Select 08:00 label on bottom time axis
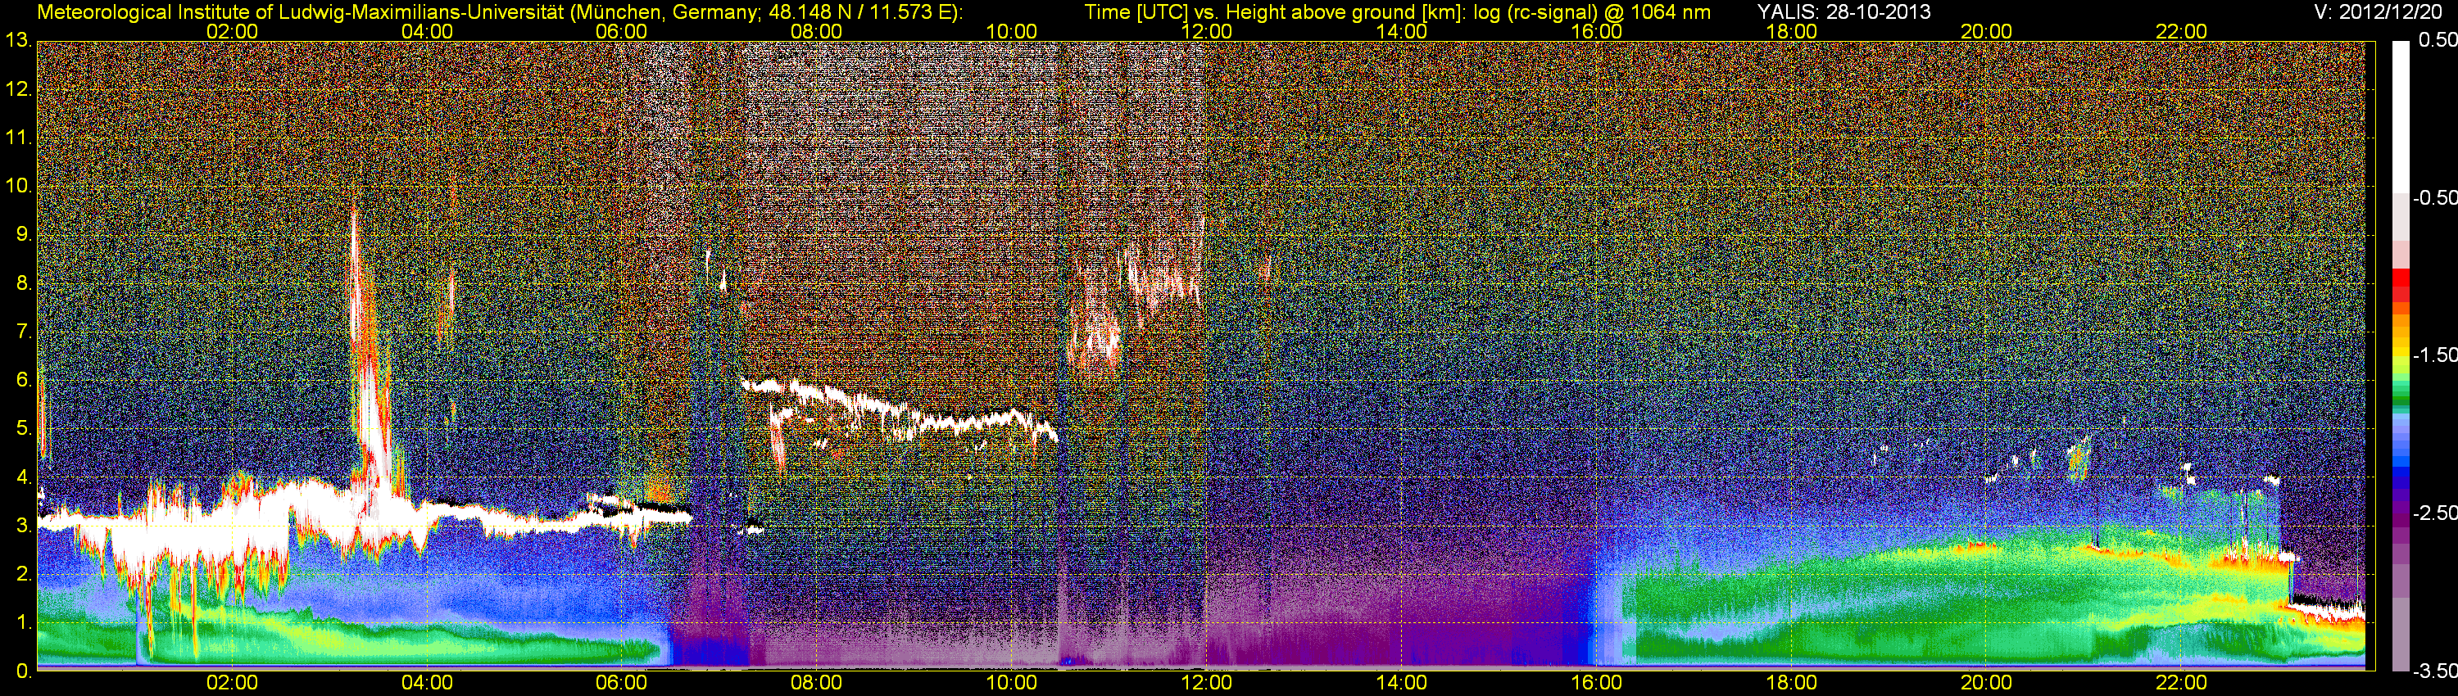Image resolution: width=2458 pixels, height=696 pixels. click(x=817, y=683)
